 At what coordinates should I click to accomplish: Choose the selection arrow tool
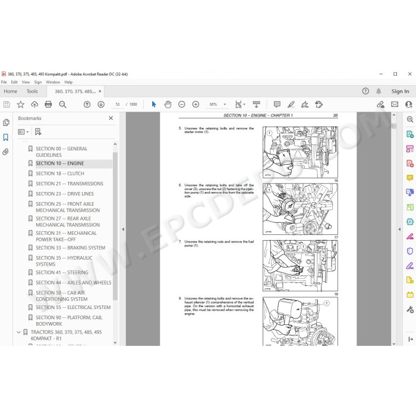[x=154, y=105]
